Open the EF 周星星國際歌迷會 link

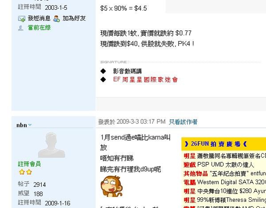coord(145,80)
